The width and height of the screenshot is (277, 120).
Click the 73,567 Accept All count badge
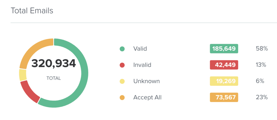[x=224, y=97]
